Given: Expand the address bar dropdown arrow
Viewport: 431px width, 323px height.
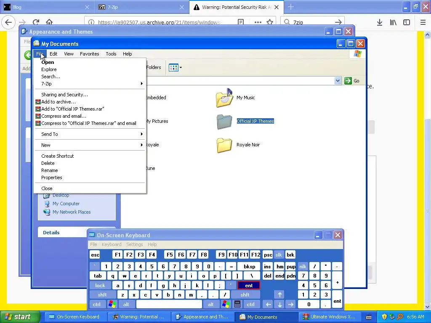Looking at the screenshot, I should (x=338, y=81).
